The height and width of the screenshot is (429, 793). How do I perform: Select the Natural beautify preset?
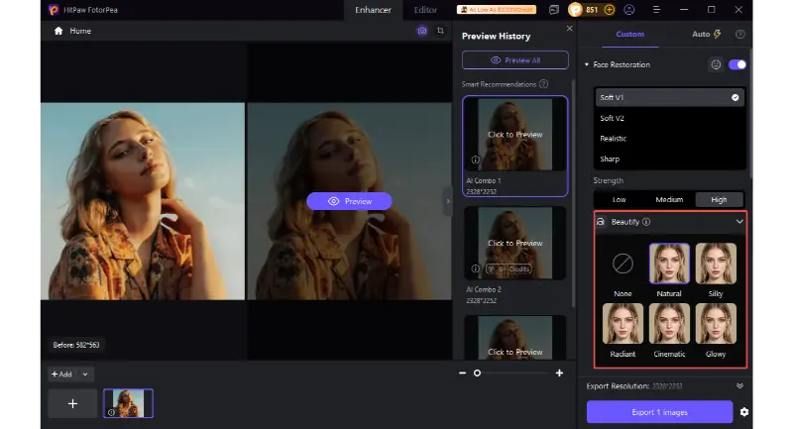pyautogui.click(x=669, y=264)
